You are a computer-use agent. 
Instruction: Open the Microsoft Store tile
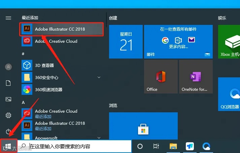tap(143, 126)
